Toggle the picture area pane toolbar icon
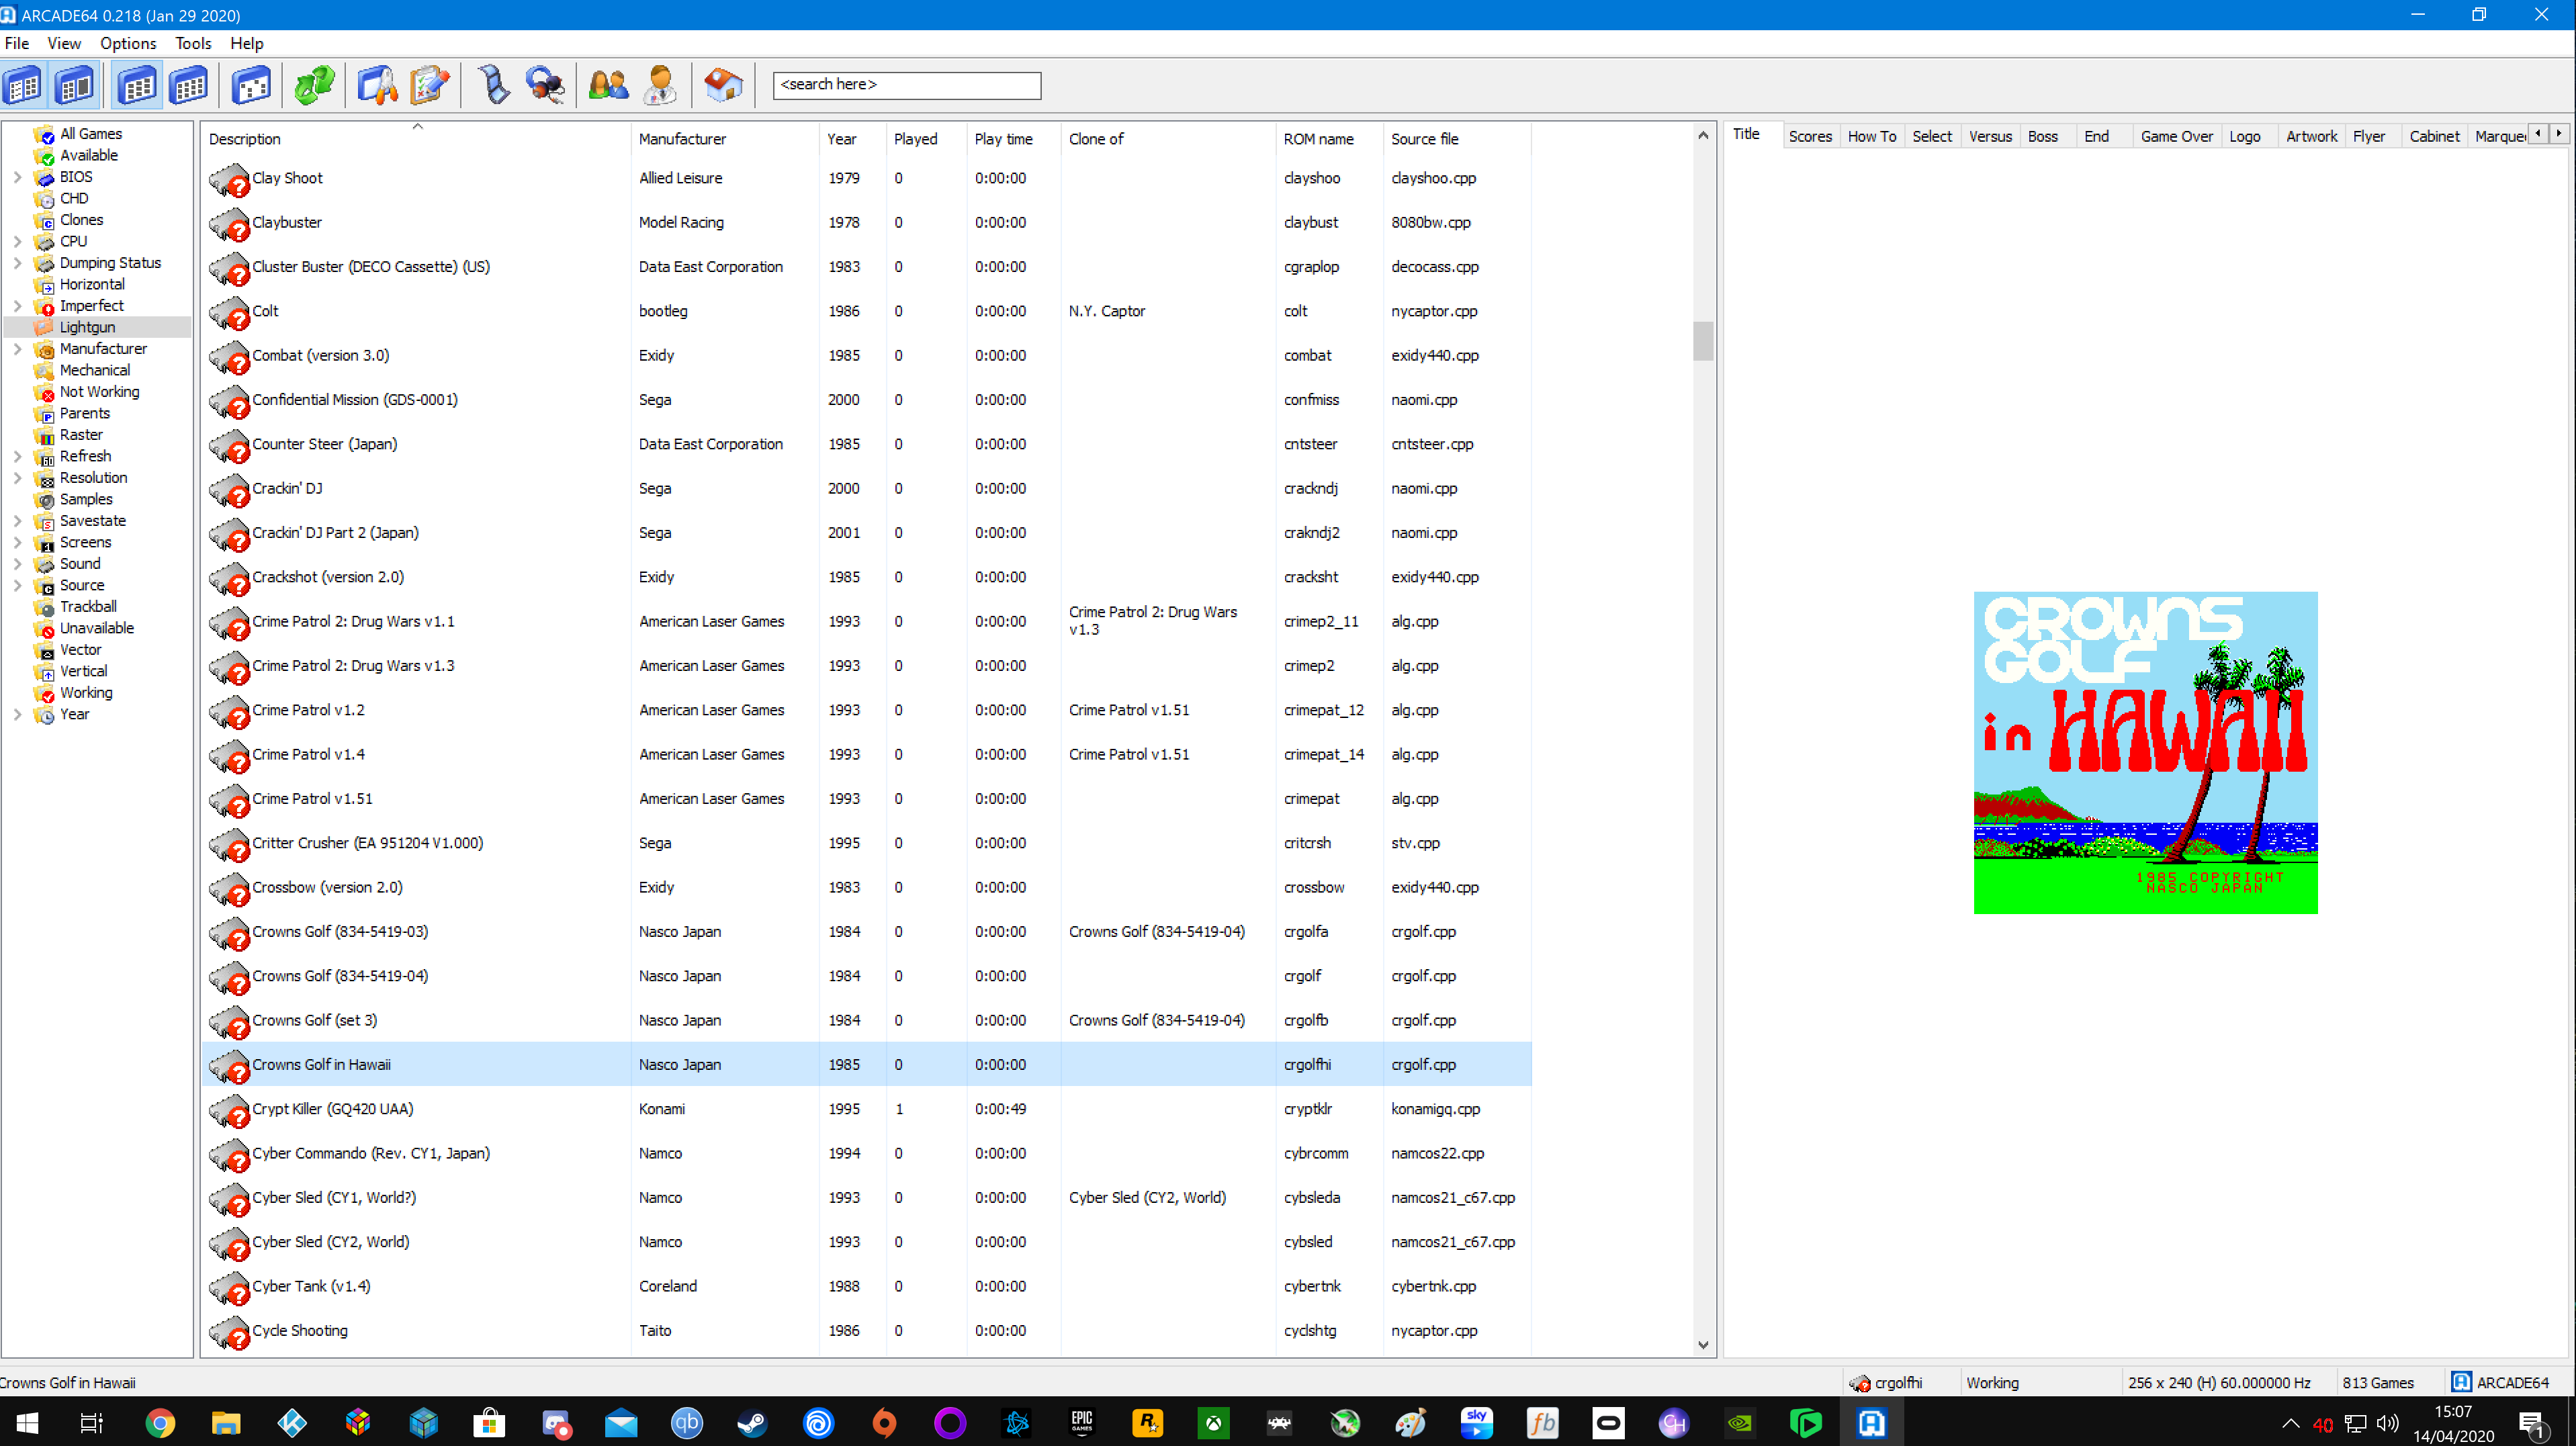The image size is (2576, 1446). [x=75, y=85]
